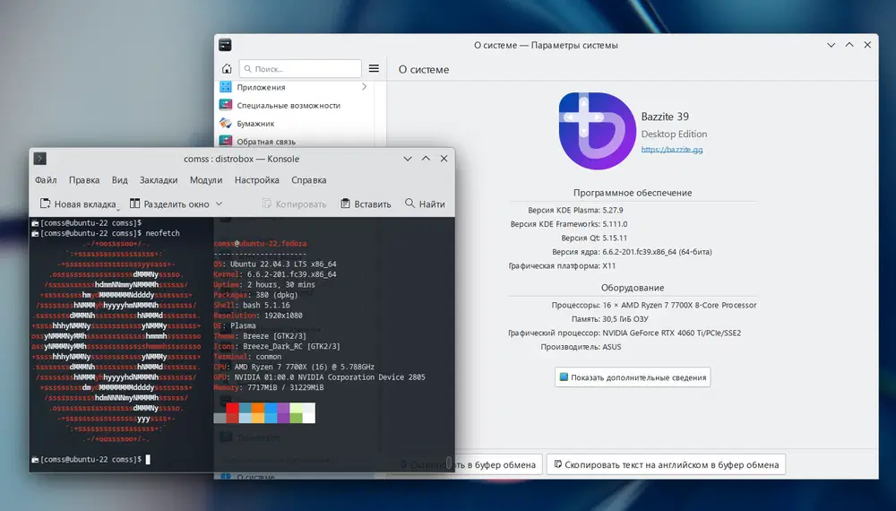Click the О системе page heading

[424, 69]
